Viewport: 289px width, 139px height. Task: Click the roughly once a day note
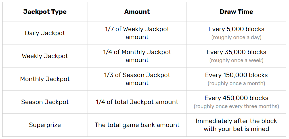pos(236,37)
